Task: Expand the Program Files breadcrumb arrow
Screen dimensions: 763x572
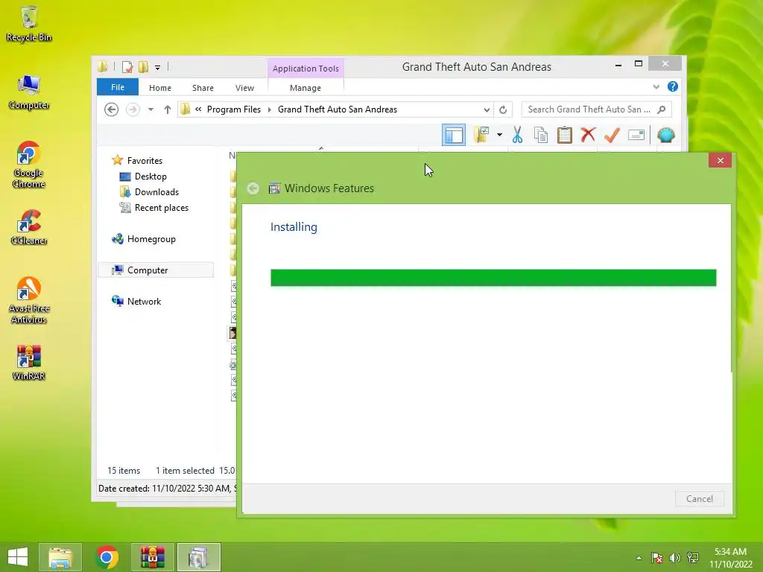Action: (270, 109)
